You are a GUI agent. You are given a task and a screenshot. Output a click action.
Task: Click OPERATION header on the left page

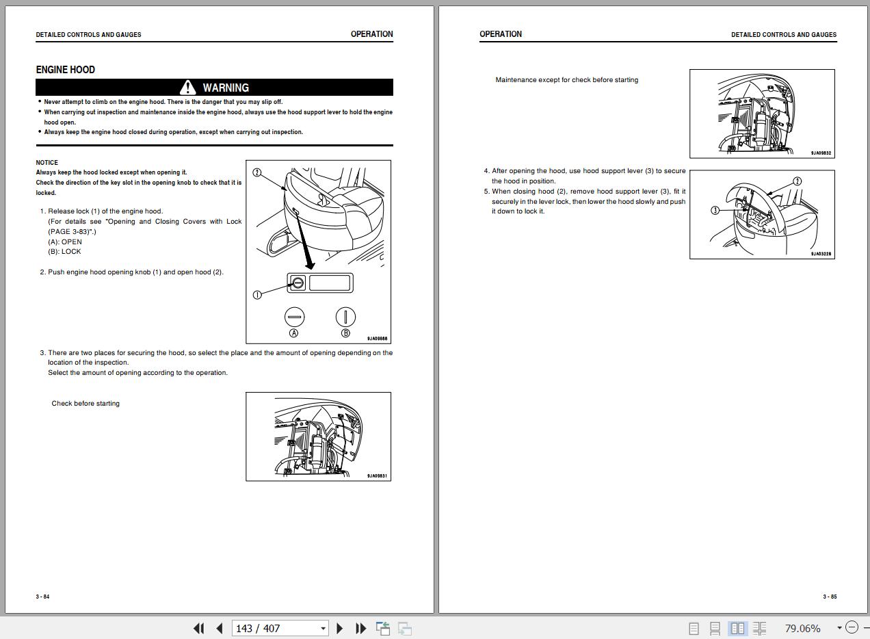coord(372,34)
